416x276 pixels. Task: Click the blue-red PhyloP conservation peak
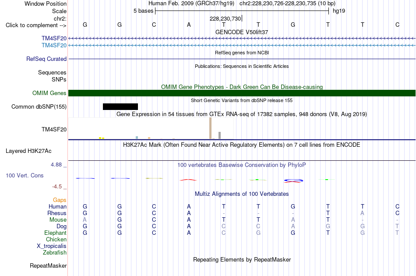[293, 181]
